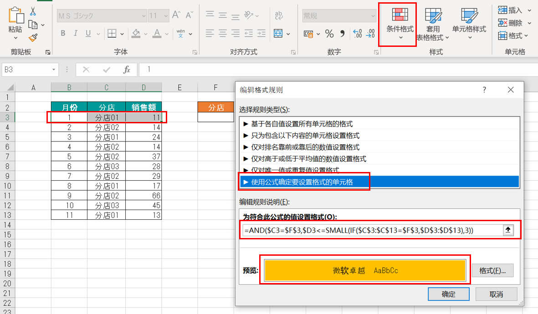Click the collapse dialog arrow beside formula
Image resolution: width=538 pixels, height=314 pixels.
click(508, 230)
